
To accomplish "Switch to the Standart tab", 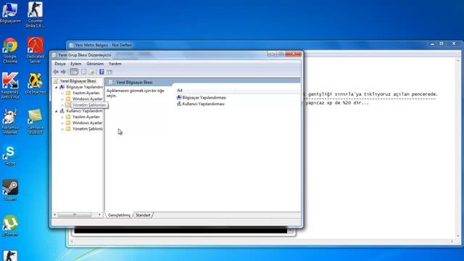I will (x=143, y=215).
